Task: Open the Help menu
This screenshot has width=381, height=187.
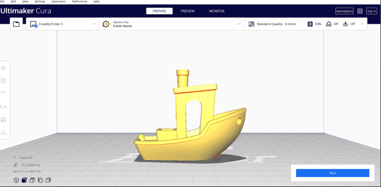Action: coord(96,1)
